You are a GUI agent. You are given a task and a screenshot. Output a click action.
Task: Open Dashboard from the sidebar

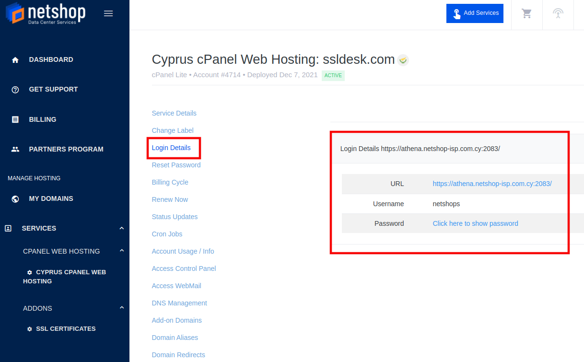[51, 59]
